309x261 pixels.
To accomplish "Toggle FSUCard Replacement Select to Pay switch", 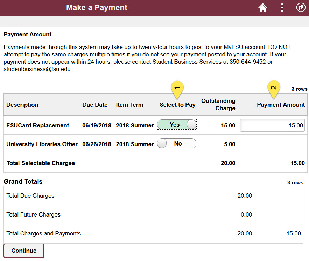I will [x=177, y=125].
